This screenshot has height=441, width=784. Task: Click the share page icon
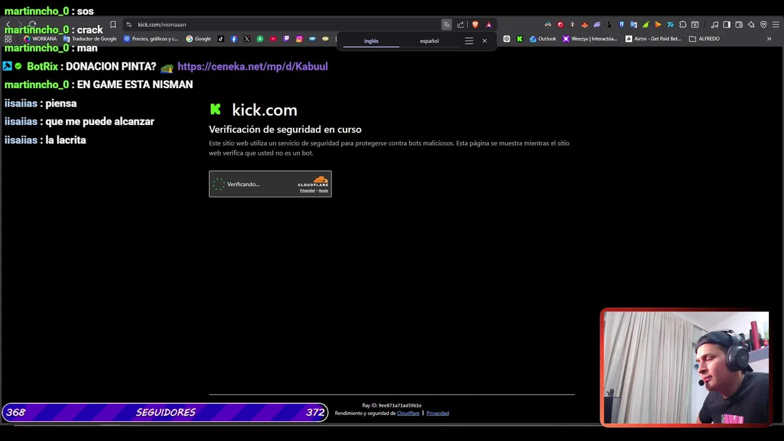(x=461, y=24)
